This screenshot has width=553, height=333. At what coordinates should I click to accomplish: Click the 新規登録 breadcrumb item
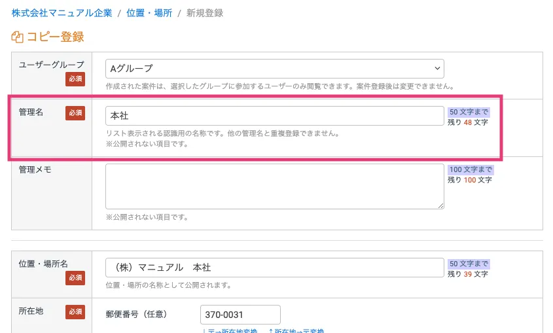click(x=205, y=13)
